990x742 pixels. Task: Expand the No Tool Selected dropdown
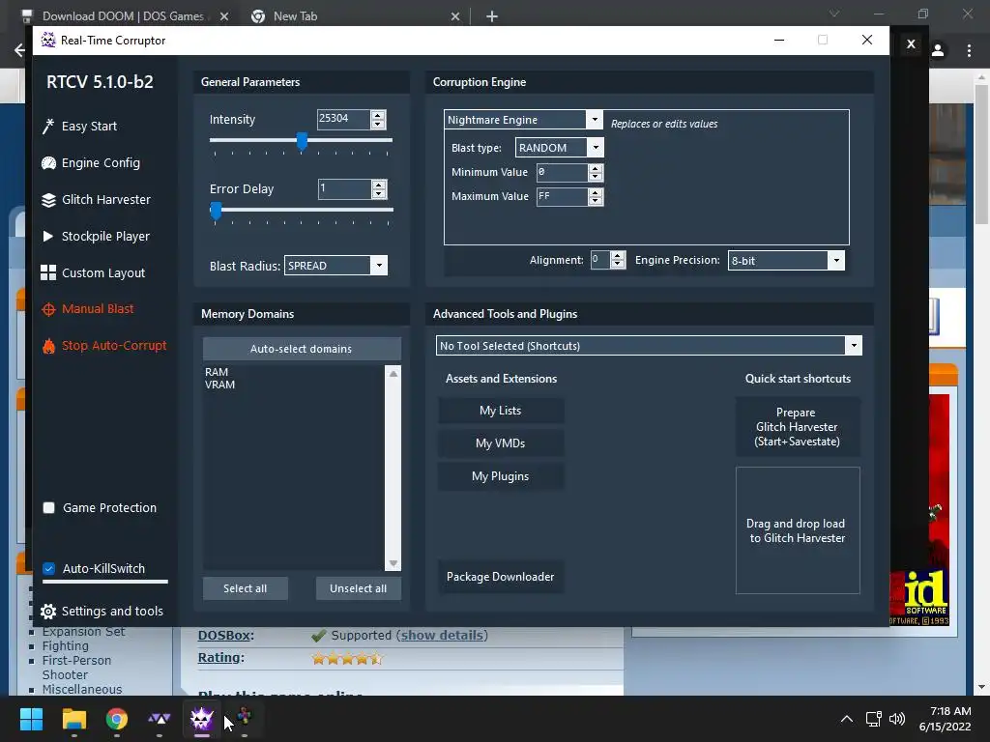tap(854, 346)
